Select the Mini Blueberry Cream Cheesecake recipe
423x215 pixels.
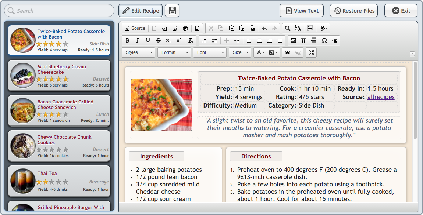pyautogui.click(x=59, y=76)
